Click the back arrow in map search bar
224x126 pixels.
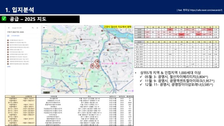pyautogui.click(x=9, y=28)
